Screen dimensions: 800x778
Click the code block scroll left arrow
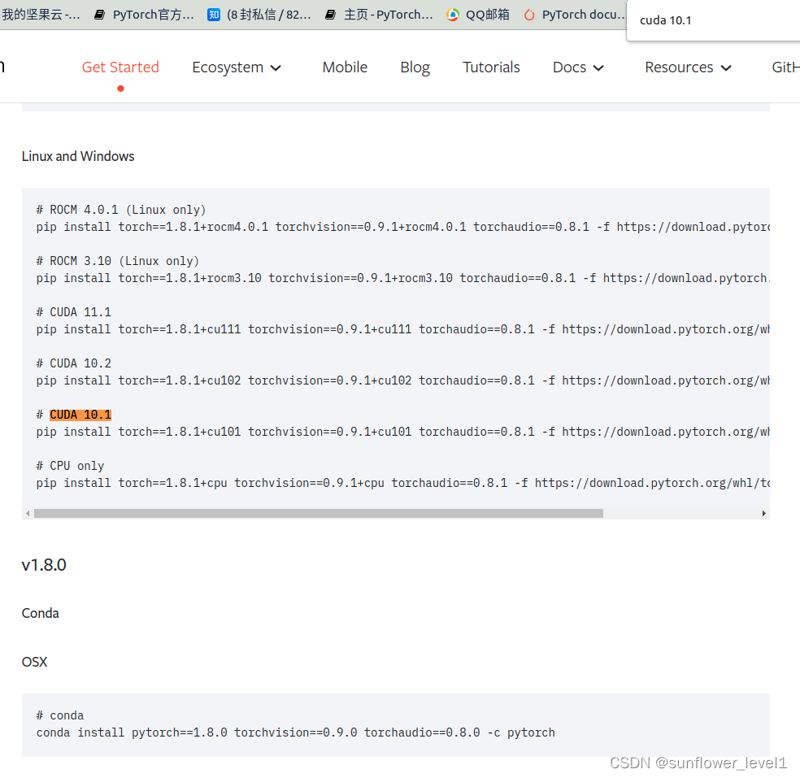click(28, 513)
